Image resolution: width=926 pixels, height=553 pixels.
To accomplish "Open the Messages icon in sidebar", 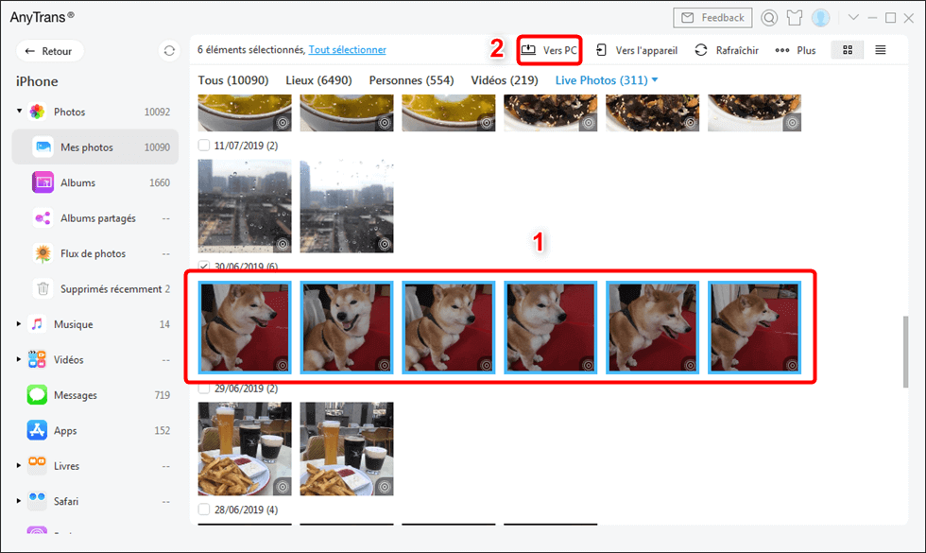I will tap(37, 395).
